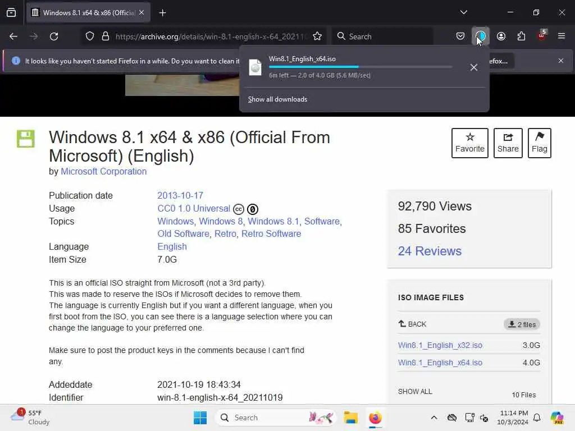
Task: Dismiss the Firefox refresh notification bar
Action: pos(561,61)
